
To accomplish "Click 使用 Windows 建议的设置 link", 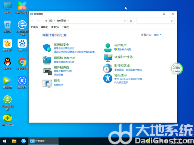I will [x=128, y=79].
